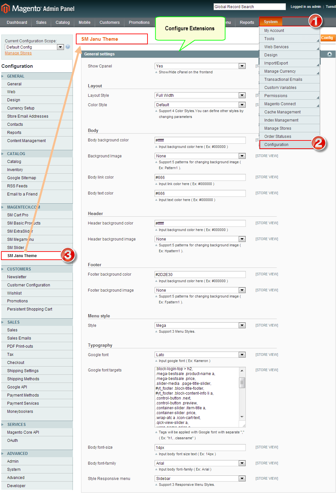Screen dimensions: 336x493
Task: Open Customer Configuration in the sidebar
Action: (x=29, y=285)
